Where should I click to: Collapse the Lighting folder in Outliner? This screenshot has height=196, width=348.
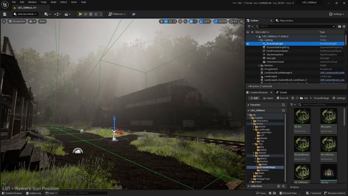pos(259,40)
